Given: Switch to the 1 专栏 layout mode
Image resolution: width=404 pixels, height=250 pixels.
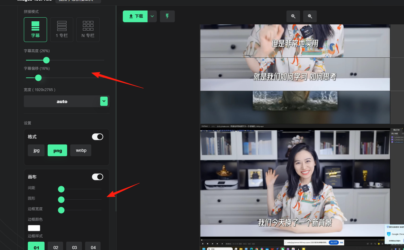Looking at the screenshot, I should [62, 30].
